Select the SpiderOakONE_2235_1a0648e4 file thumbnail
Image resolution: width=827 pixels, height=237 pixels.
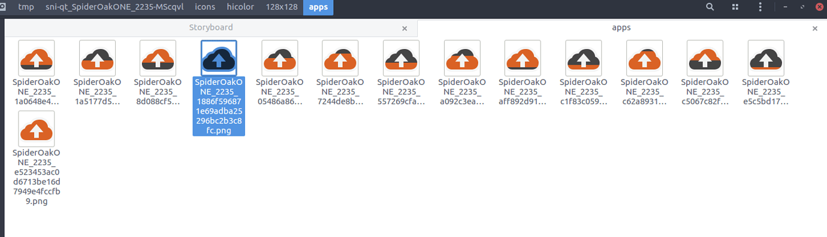[37, 58]
